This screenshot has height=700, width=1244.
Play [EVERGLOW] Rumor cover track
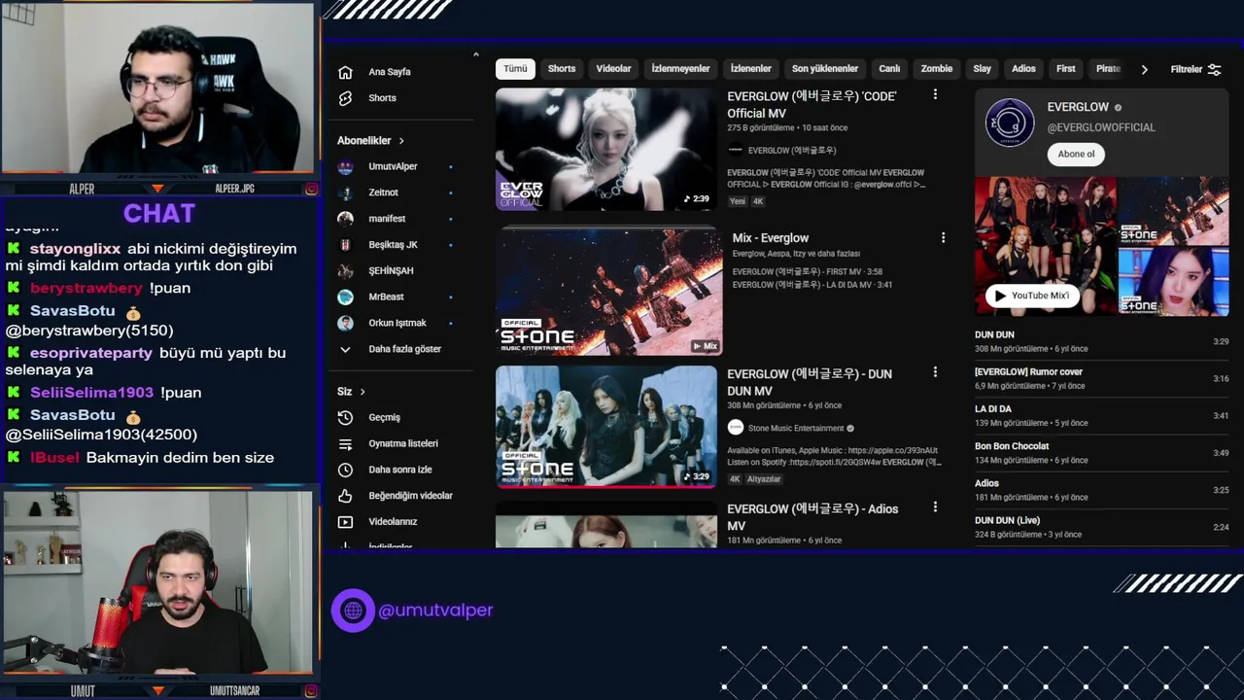[1102, 378]
